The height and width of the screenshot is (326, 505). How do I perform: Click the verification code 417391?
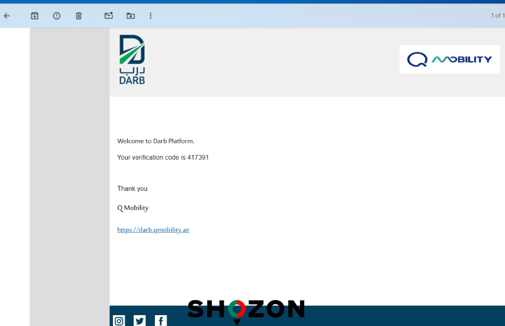click(198, 157)
